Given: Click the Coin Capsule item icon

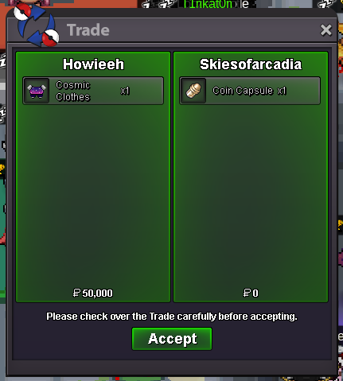Looking at the screenshot, I should tap(193, 91).
